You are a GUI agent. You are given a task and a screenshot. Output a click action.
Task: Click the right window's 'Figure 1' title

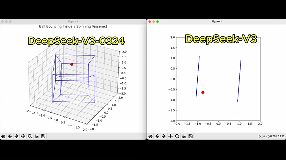[217, 21]
